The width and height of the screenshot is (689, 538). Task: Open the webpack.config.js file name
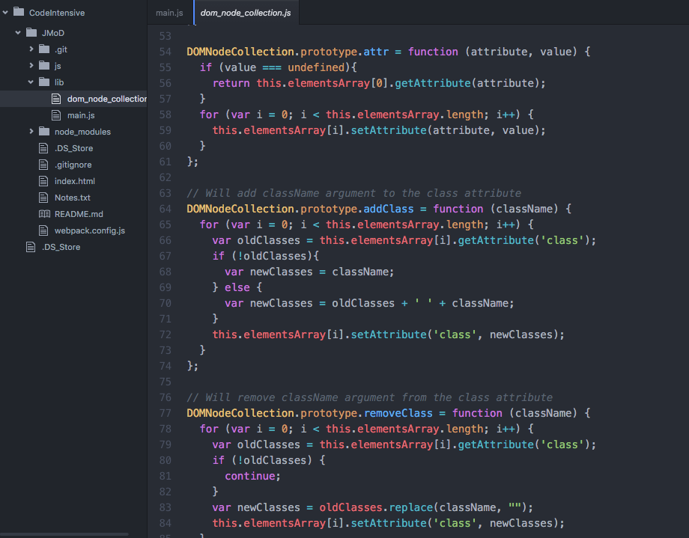tap(90, 230)
